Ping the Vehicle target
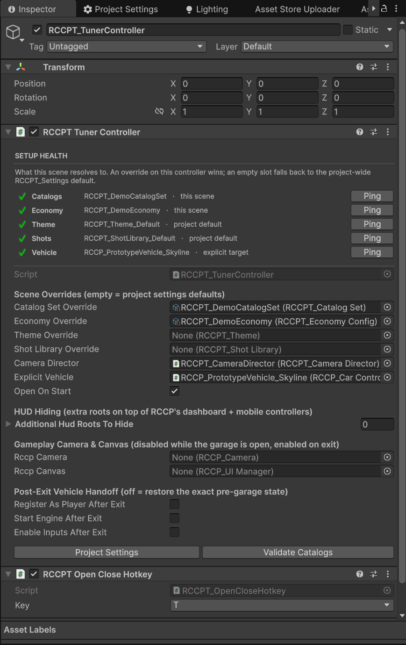This screenshot has width=406, height=645. (372, 252)
